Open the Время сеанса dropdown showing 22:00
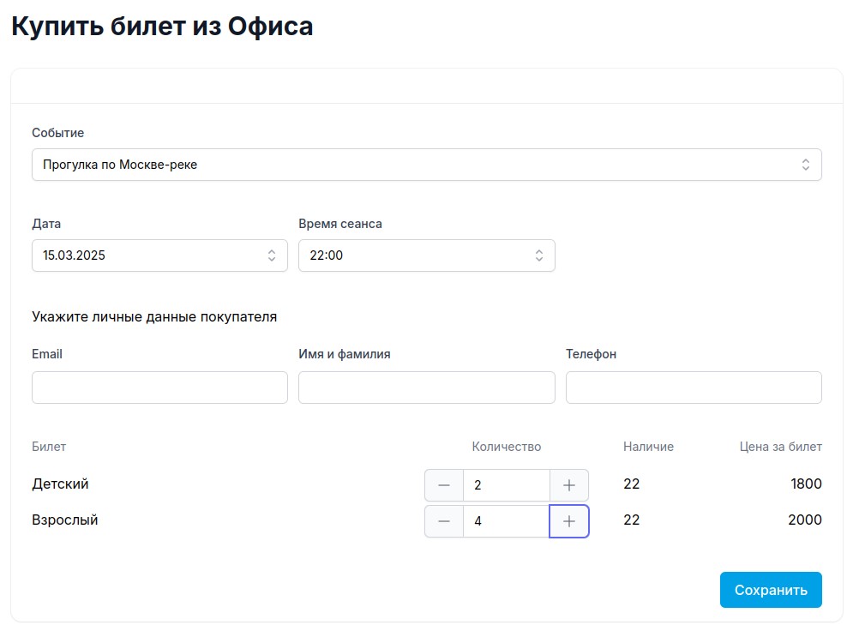Image resolution: width=853 pixels, height=631 pixels. pyautogui.click(x=426, y=255)
